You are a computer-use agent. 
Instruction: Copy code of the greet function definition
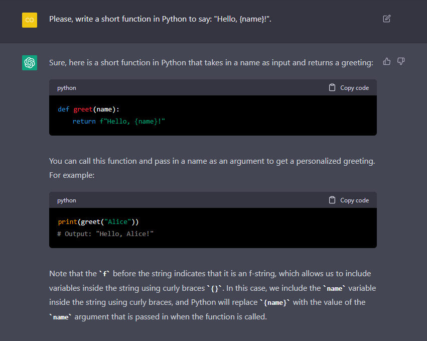349,88
